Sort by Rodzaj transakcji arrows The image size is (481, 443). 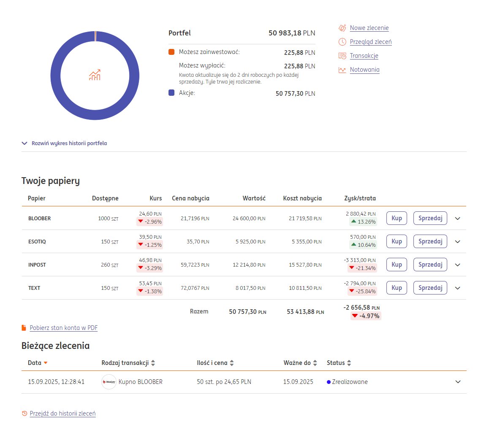153,363
